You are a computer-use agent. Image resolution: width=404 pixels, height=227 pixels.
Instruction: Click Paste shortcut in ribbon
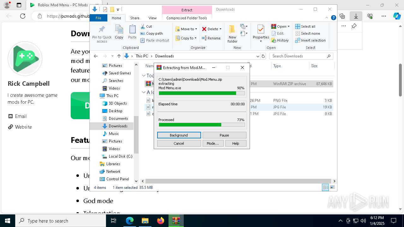155,40
